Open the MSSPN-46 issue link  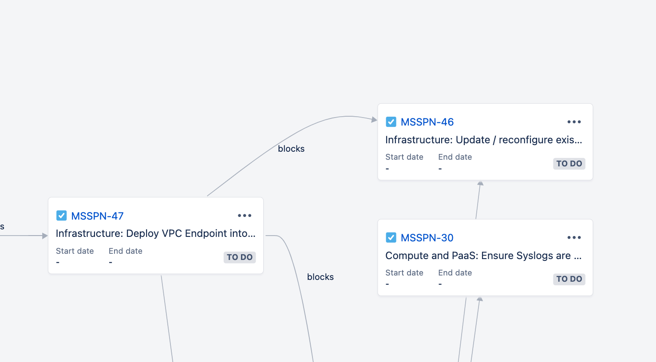click(x=427, y=122)
